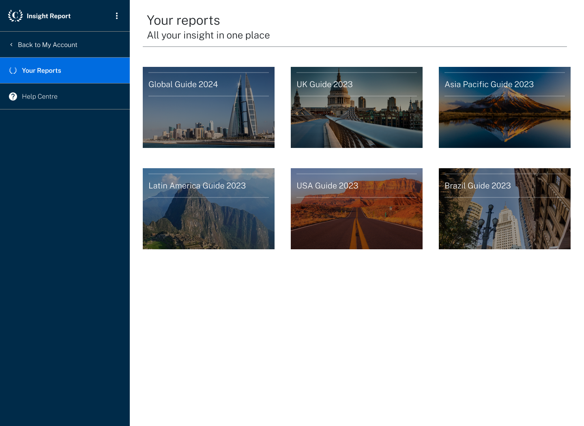Go back via 'Back to My Account' link
The width and height of the screenshot is (584, 426).
(x=47, y=45)
